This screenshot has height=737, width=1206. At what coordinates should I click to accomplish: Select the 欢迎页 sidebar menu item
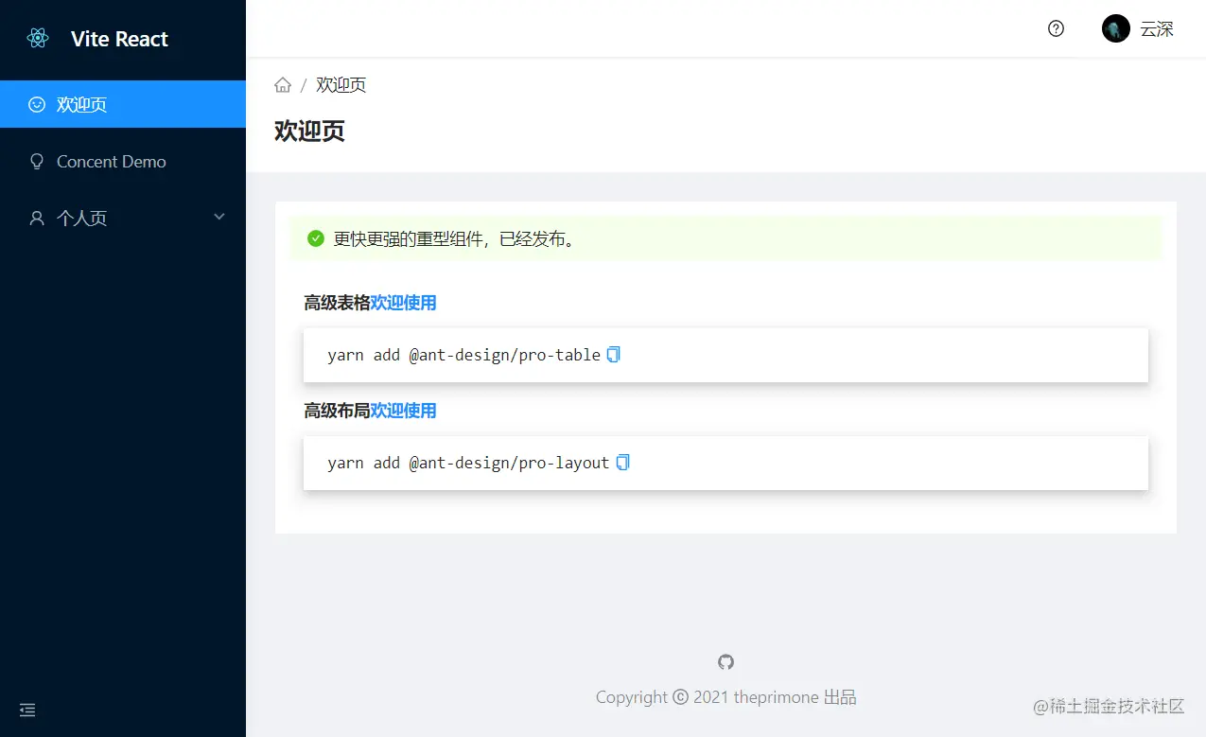click(x=123, y=104)
